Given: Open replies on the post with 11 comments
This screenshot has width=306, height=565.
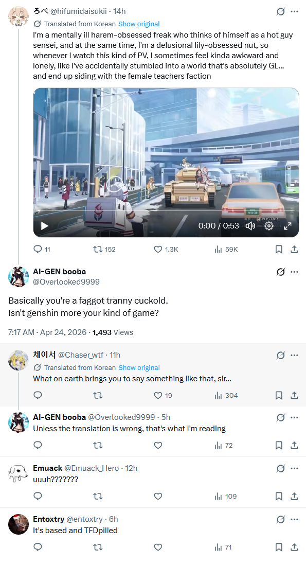Looking at the screenshot, I should pyautogui.click(x=42, y=250).
